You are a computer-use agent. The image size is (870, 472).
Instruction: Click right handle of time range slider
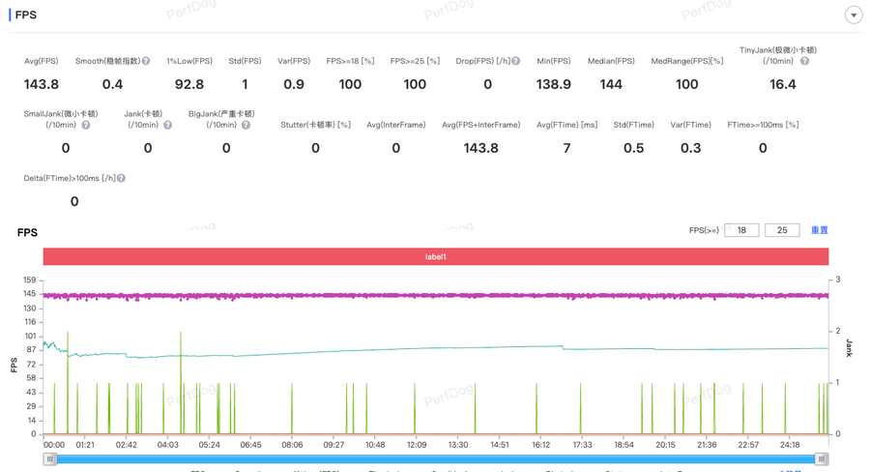821,459
